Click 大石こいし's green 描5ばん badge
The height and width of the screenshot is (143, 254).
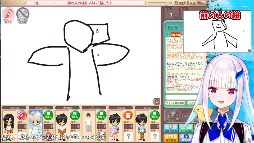tap(101, 115)
